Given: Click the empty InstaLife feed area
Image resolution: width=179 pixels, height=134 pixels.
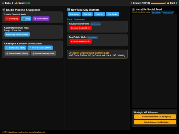Looking at the screenshot, I should click(154, 61).
